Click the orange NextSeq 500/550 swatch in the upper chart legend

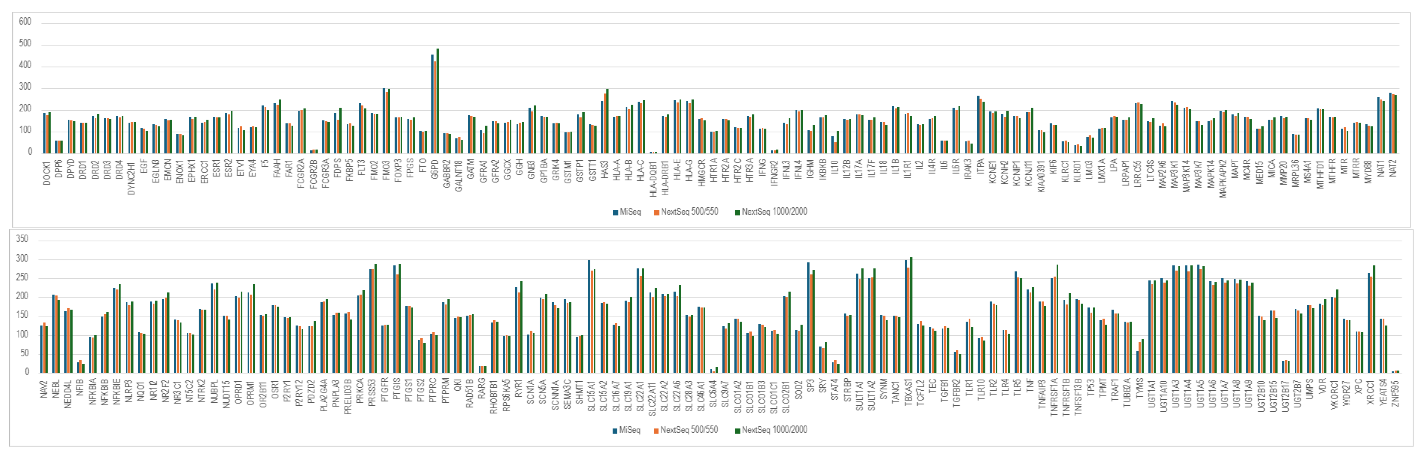pos(656,213)
